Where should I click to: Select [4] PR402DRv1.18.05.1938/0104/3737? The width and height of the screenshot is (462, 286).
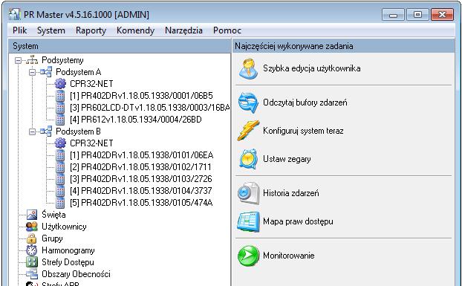(141, 191)
